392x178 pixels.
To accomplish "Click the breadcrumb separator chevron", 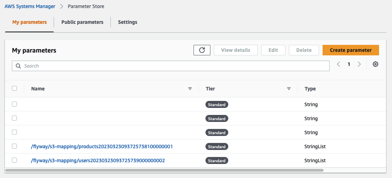I will tap(61, 6).
